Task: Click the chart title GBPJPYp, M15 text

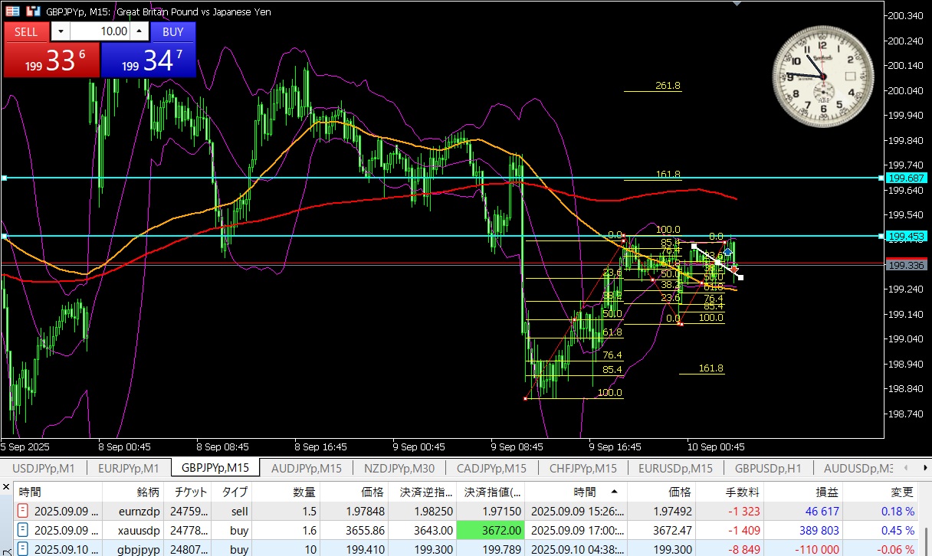Action: point(77,12)
